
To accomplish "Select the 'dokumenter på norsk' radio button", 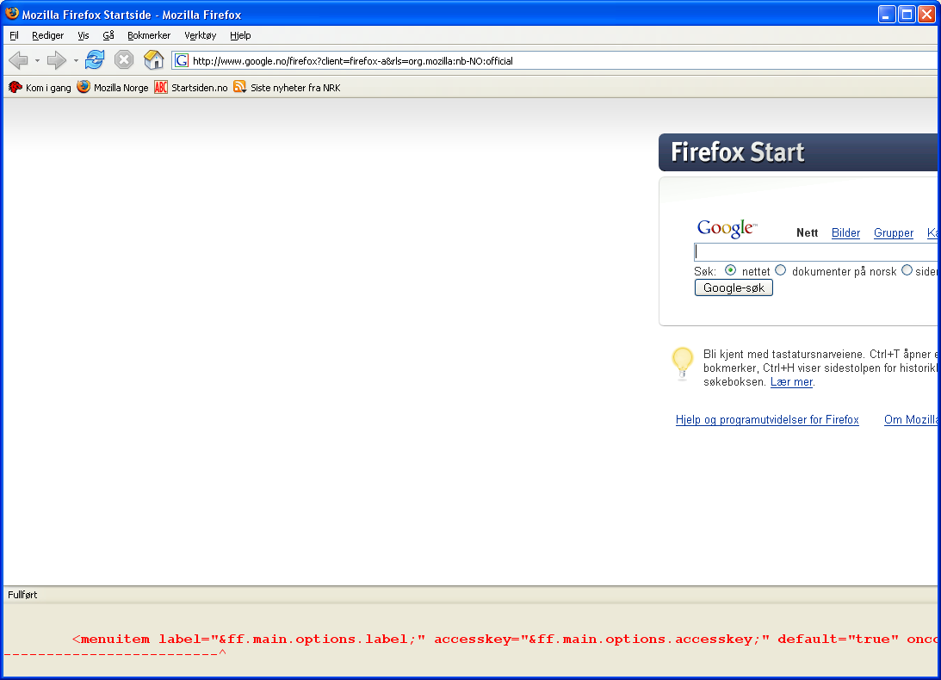I will tap(780, 270).
